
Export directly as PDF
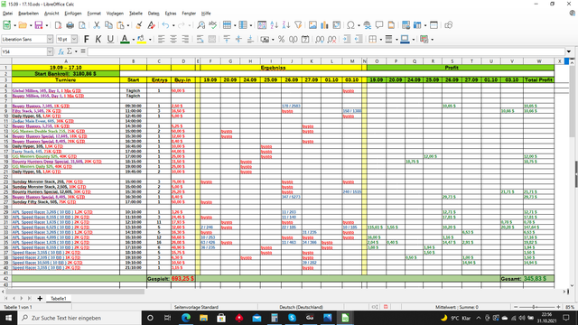[x=58, y=25]
